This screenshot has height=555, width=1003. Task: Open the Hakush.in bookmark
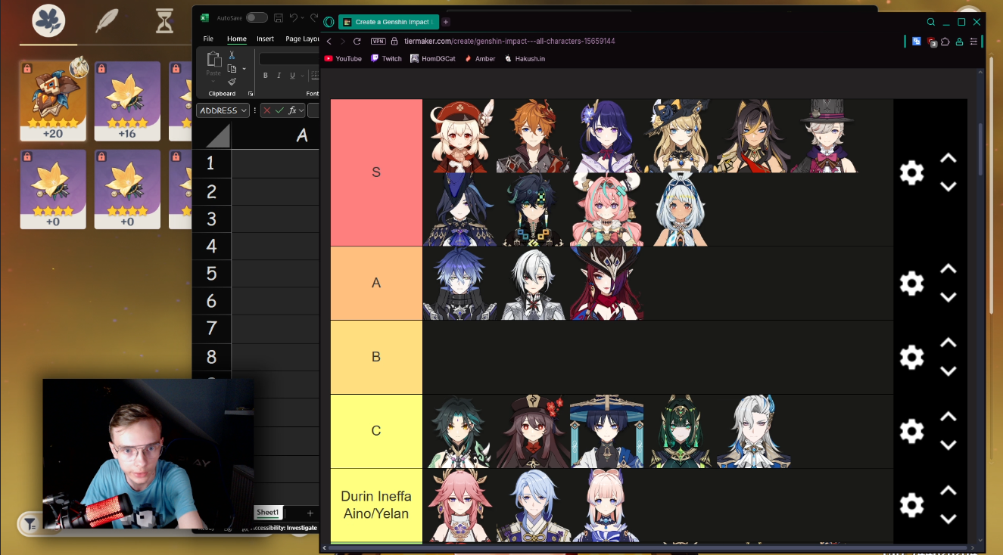[525, 58]
